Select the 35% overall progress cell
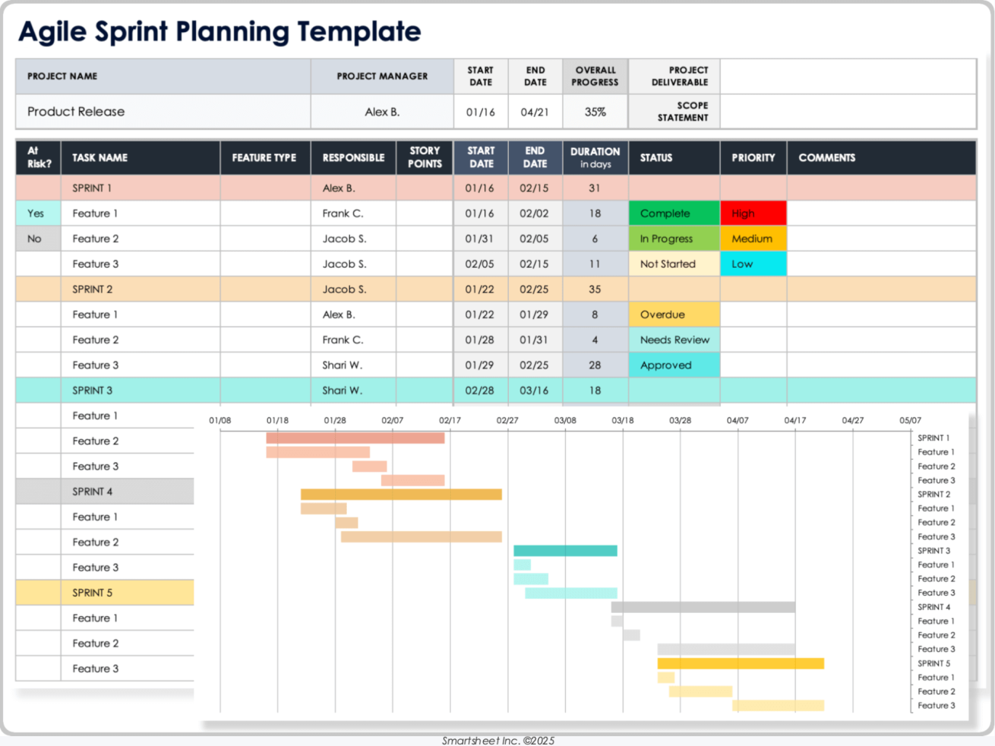The height and width of the screenshot is (746, 995). coord(595,112)
